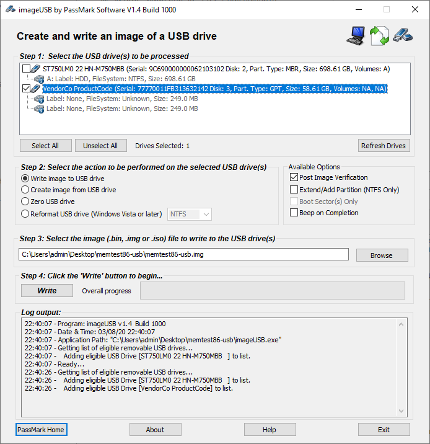Select the A: Label HDD volume row

121,79
